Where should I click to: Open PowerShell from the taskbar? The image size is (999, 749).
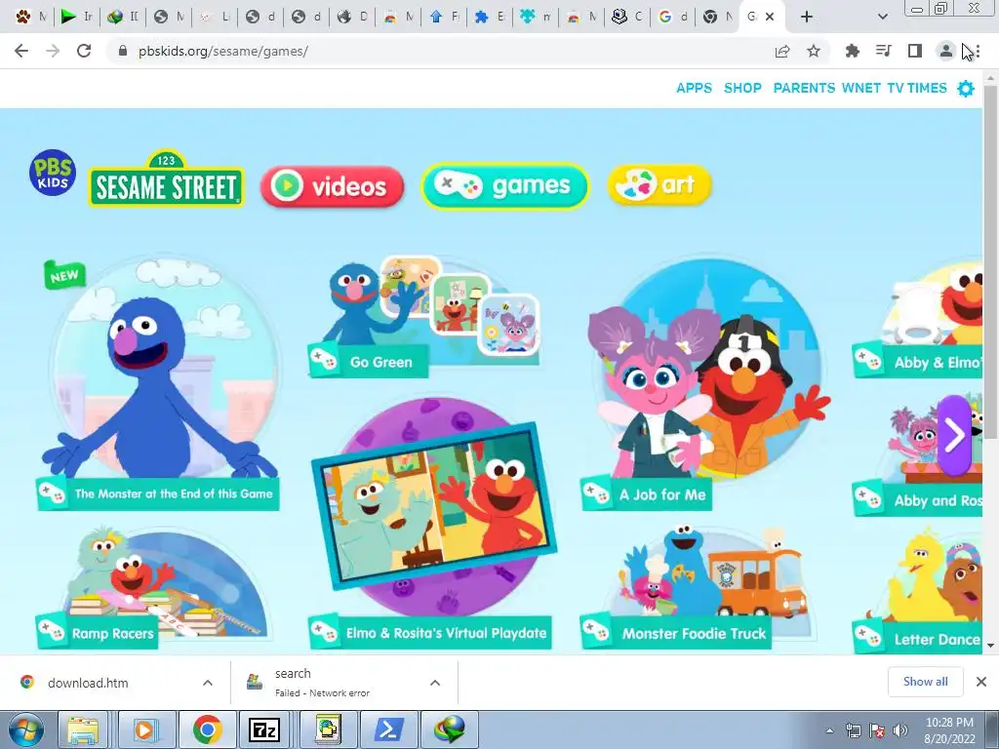388,730
